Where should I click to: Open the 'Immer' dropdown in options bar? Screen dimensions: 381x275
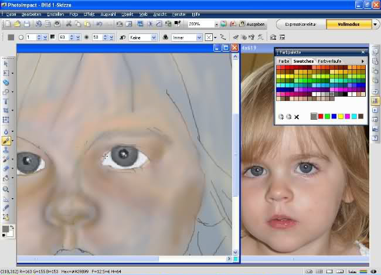(x=198, y=37)
